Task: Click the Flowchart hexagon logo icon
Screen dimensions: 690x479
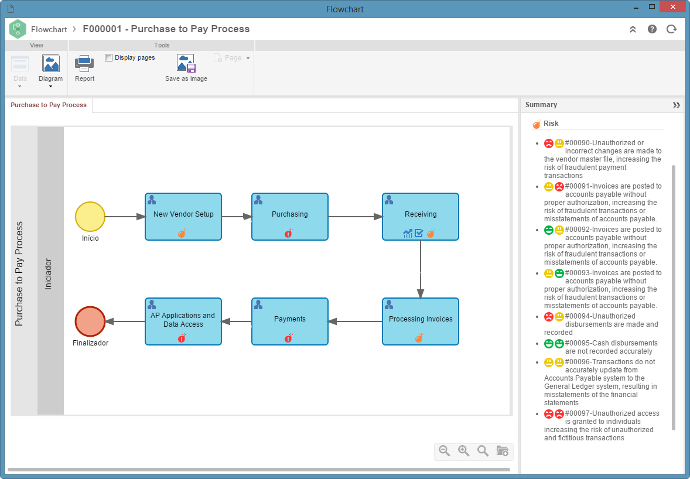Action: (18, 29)
